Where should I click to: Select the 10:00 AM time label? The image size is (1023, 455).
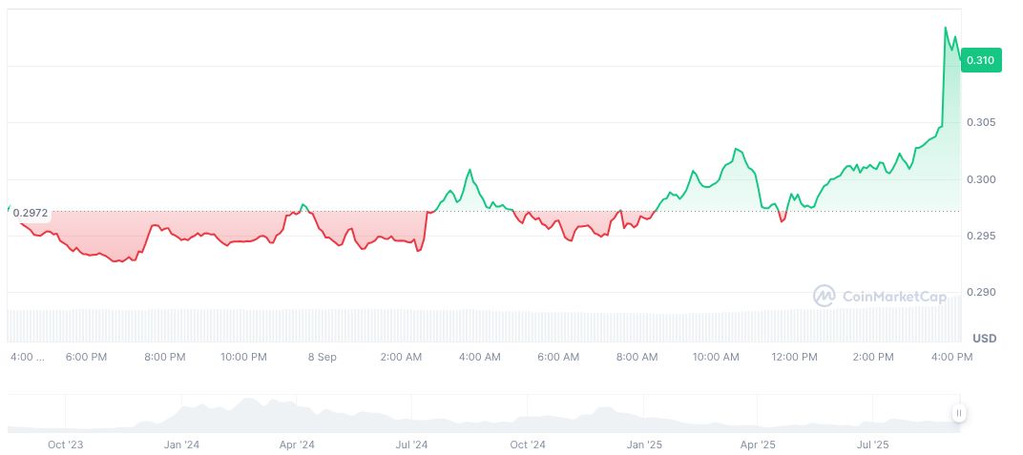coord(716,357)
